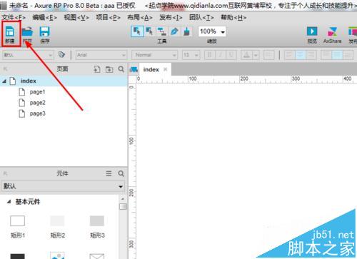
Task: Align text right
Action: [311, 55]
